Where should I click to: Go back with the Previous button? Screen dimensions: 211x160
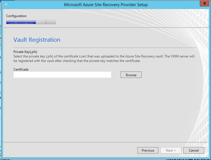(148, 150)
